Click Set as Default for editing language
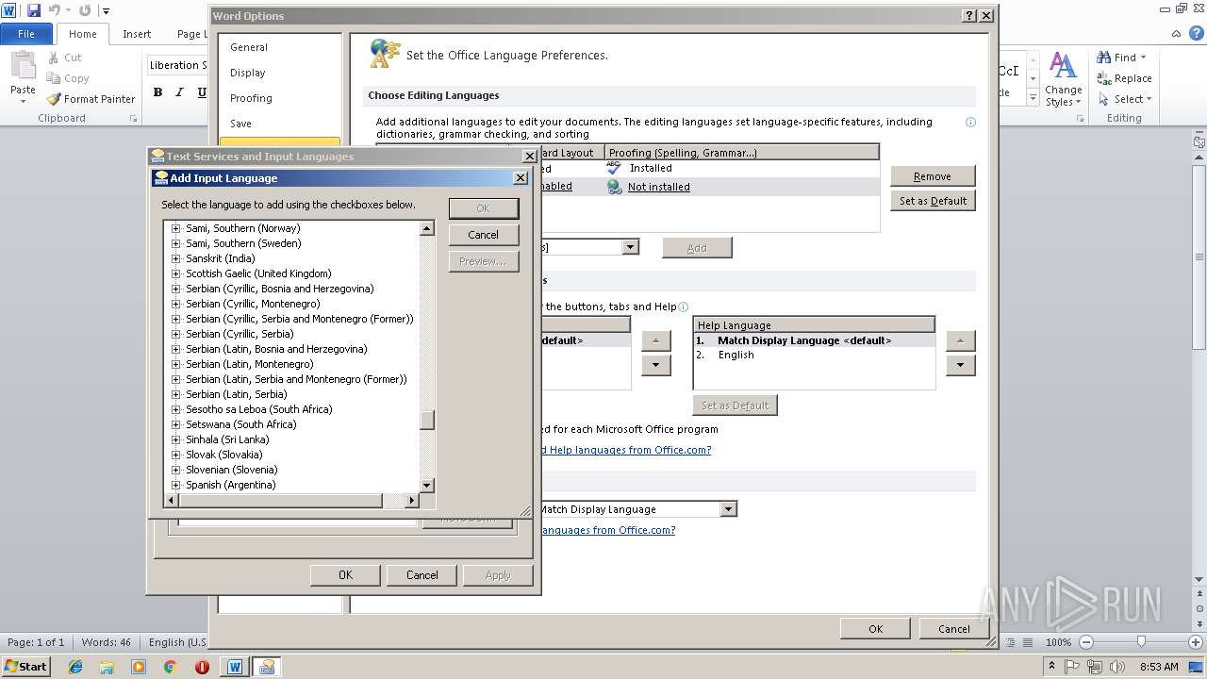The width and height of the screenshot is (1207, 679). coord(933,201)
